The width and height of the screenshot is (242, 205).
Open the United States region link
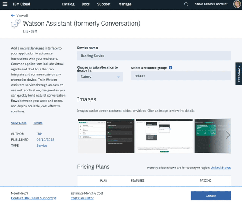221,168
